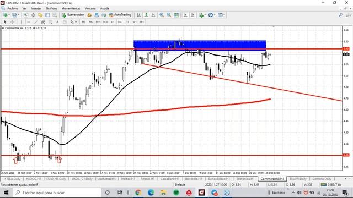Open the Ventana menu
The width and height of the screenshot is (353, 198).
pos(90,9)
